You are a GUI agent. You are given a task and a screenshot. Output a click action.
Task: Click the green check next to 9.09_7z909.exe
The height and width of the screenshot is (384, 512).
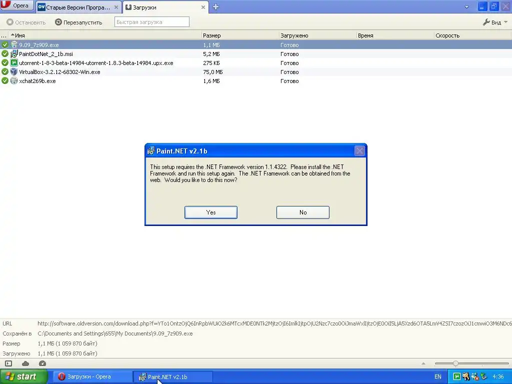[5, 44]
